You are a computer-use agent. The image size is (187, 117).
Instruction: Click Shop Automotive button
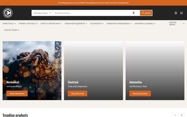(140, 94)
